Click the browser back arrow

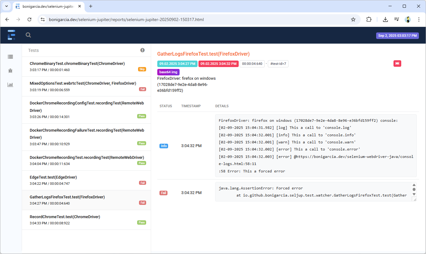pos(7,19)
